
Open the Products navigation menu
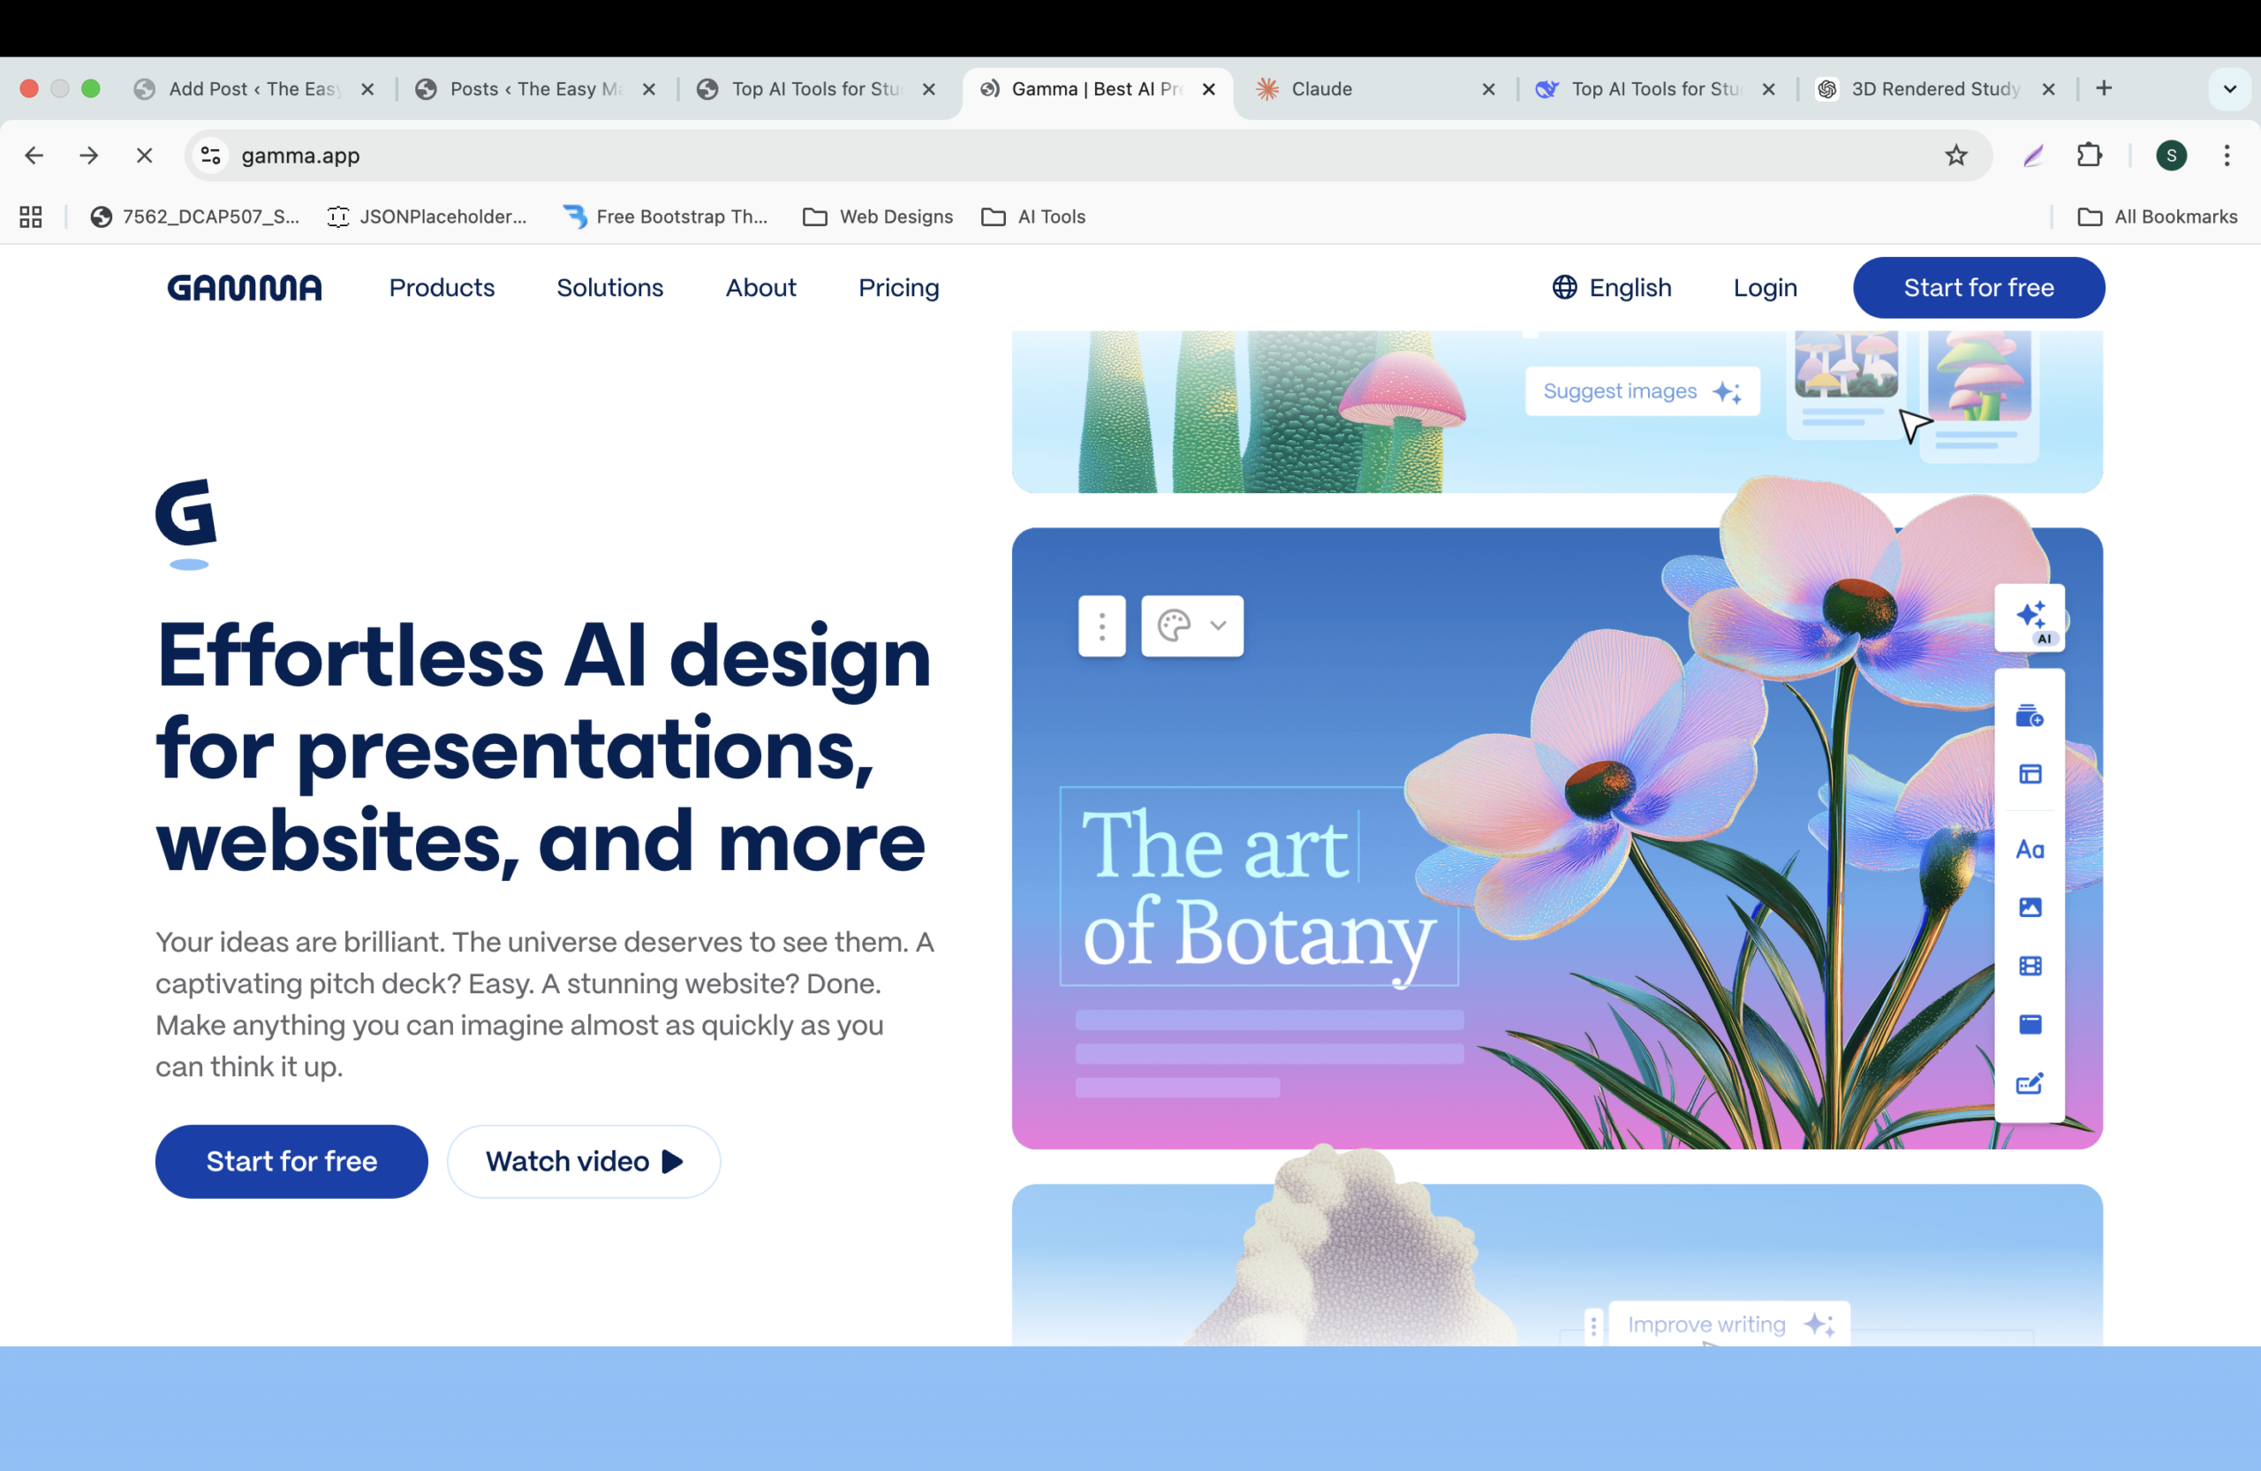pyautogui.click(x=442, y=287)
